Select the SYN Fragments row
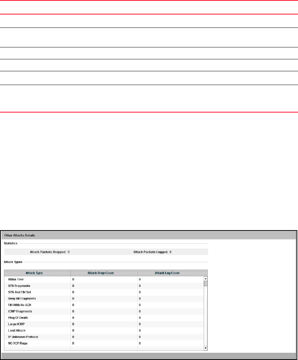298x360 pixels. (104, 286)
